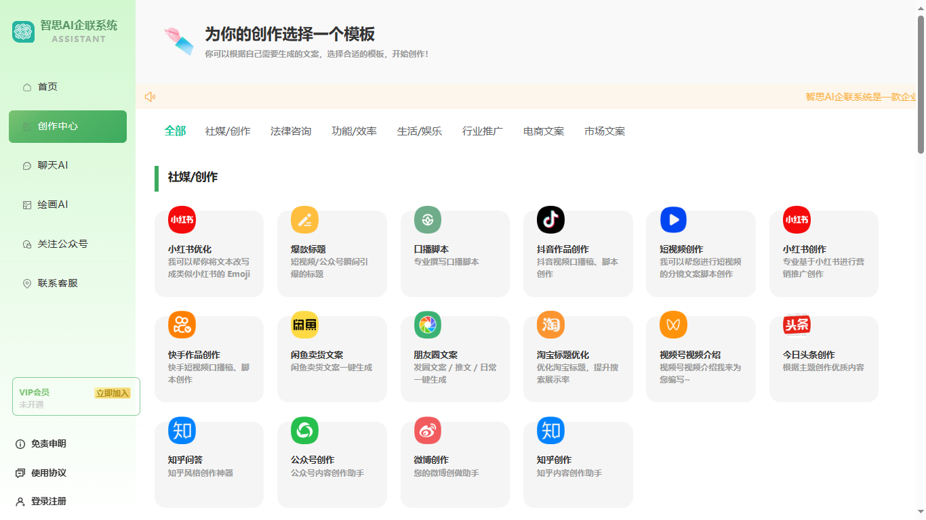
Task: Open 联系客服 in sidebar
Action: click(x=68, y=284)
